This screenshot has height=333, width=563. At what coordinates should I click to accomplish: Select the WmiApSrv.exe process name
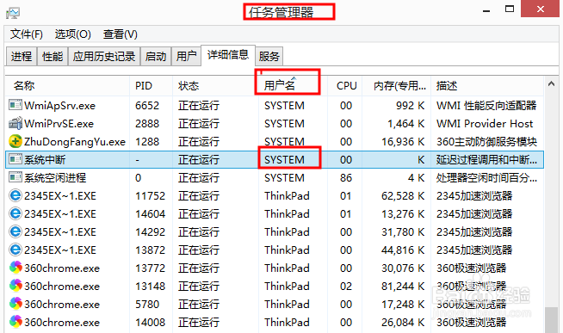coord(59,106)
